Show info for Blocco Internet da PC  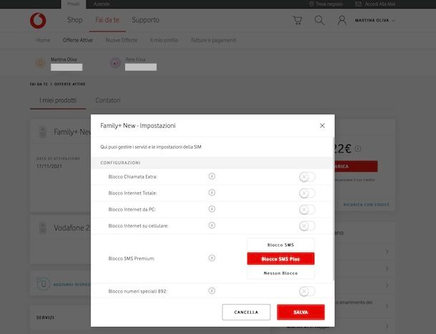[212, 209]
